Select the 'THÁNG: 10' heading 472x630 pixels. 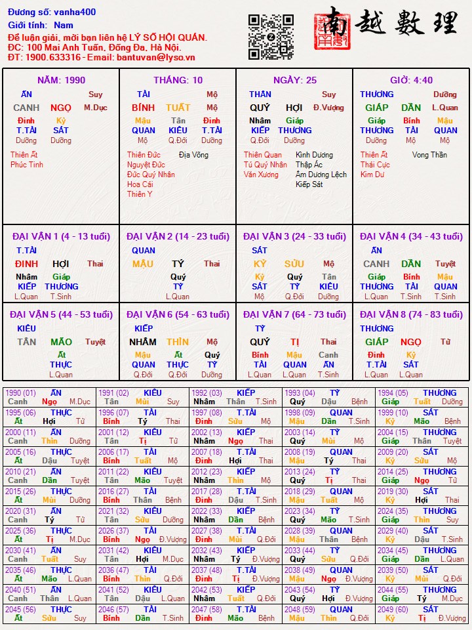click(178, 80)
